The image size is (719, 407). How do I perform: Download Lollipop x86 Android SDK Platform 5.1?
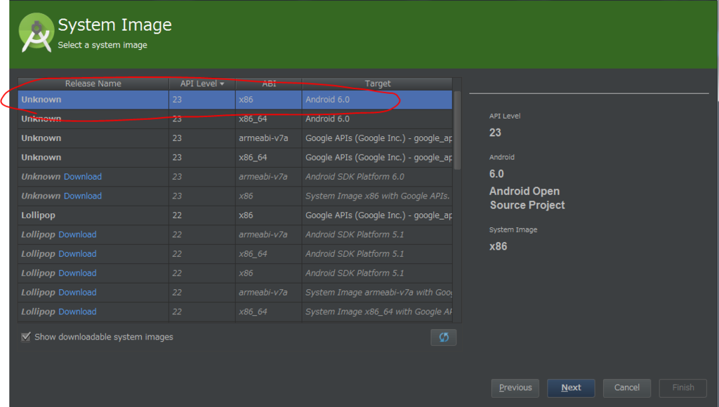[x=77, y=273]
